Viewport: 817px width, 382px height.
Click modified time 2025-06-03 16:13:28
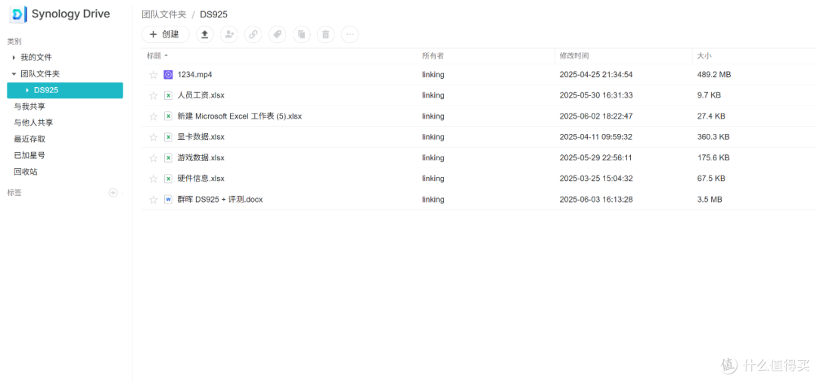click(x=596, y=200)
